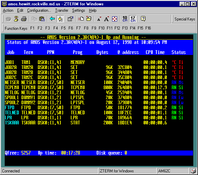198x175 pixels.
Task: Send the F13 function key
Action: coord(125,28)
